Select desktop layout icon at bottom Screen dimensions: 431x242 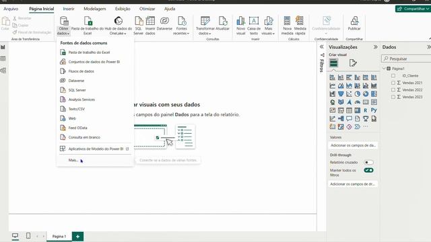tap(15, 236)
